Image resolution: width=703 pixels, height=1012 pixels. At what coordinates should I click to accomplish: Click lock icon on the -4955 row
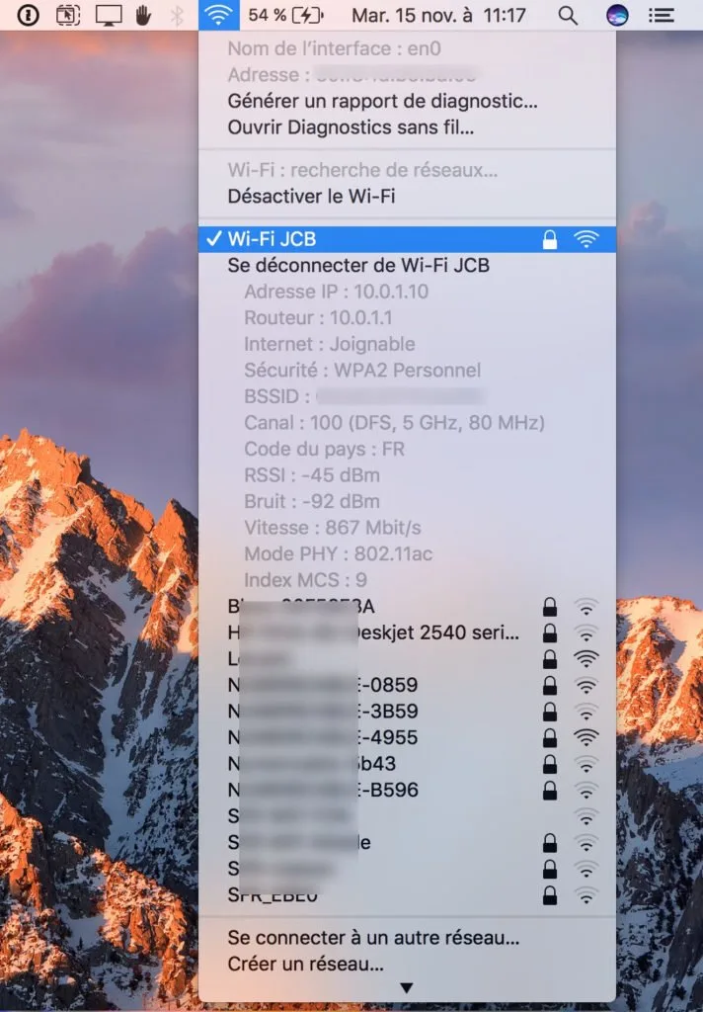[x=550, y=737]
